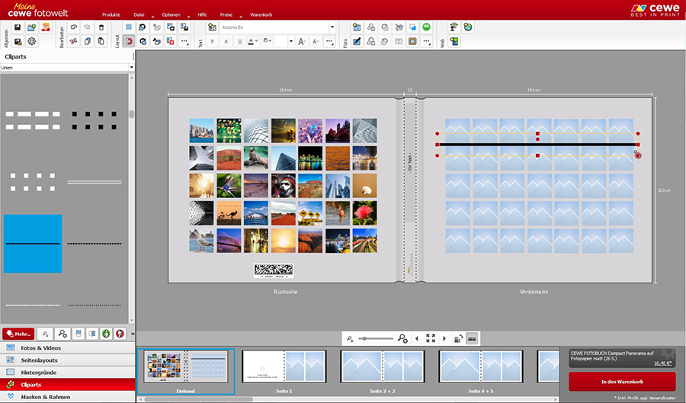
Task: Toggle the magnet snap tool
Action: coord(128,41)
